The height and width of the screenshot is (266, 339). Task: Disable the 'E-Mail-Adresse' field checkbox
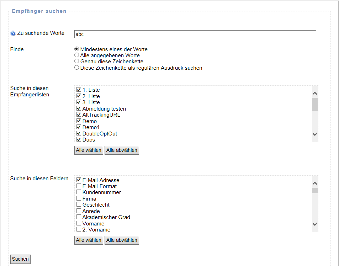79,180
